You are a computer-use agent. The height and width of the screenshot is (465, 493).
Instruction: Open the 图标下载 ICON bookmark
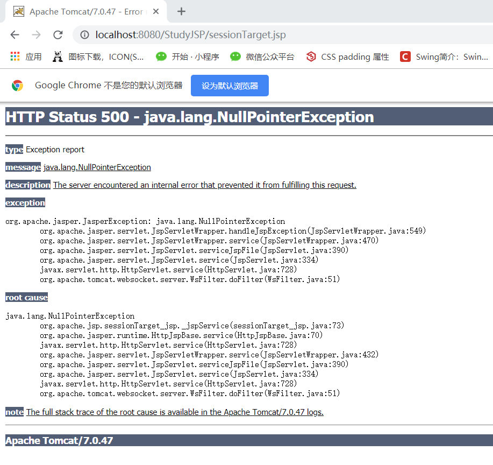tap(98, 57)
